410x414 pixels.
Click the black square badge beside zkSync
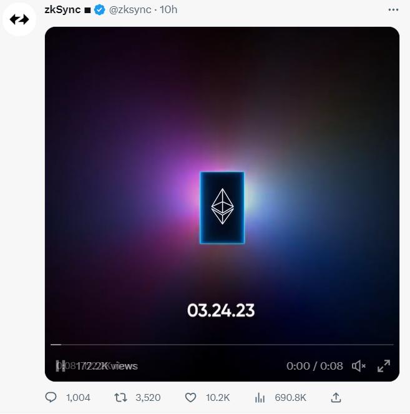pos(87,10)
